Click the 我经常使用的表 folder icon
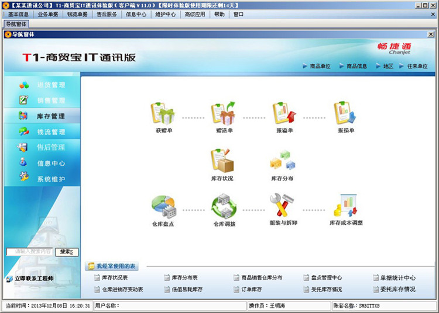 click(x=91, y=266)
